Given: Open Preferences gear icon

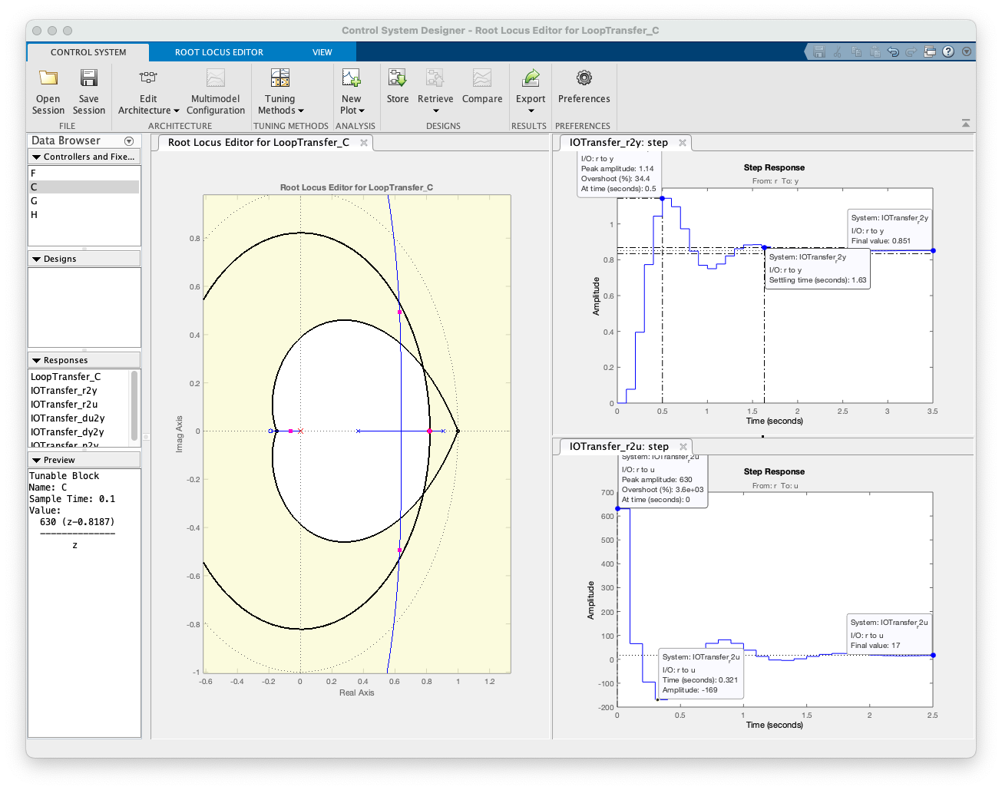Looking at the screenshot, I should click(x=584, y=78).
